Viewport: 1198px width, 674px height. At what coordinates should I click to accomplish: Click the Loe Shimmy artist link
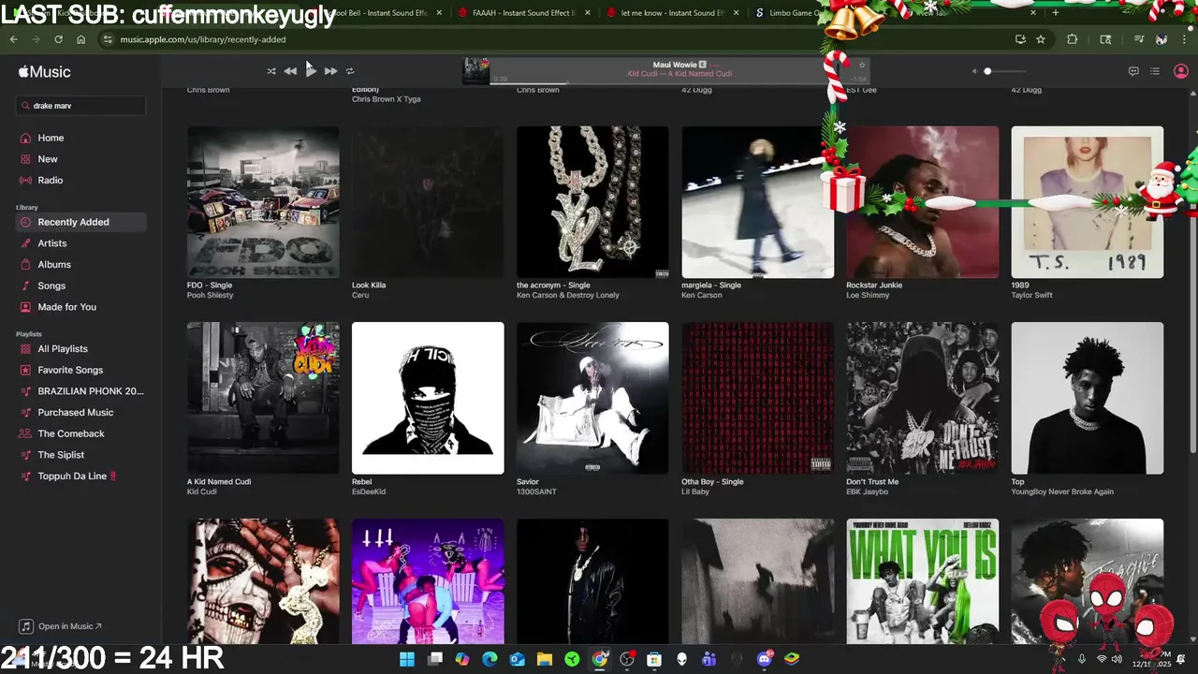(x=868, y=295)
